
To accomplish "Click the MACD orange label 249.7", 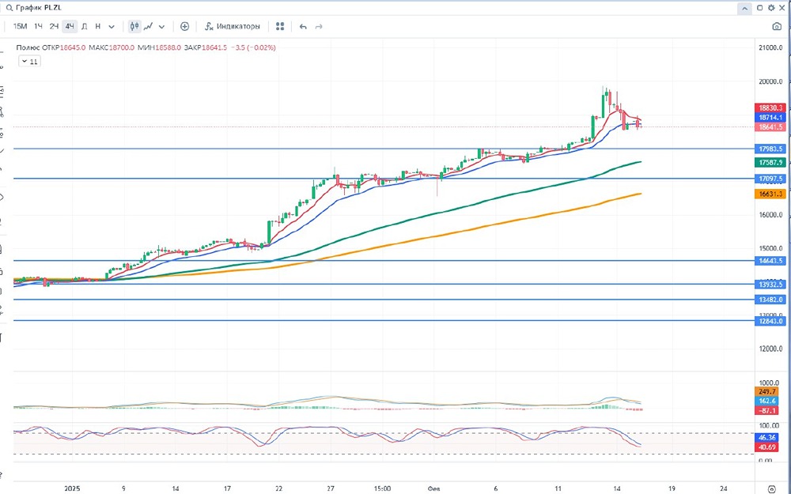I will pos(766,391).
